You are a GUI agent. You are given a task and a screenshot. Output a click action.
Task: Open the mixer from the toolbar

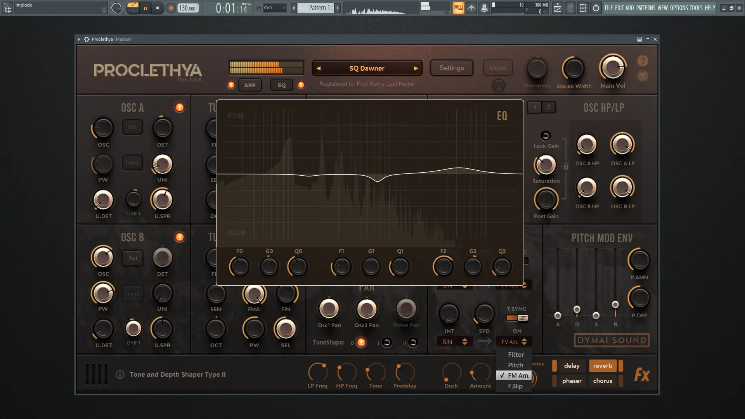(x=570, y=8)
